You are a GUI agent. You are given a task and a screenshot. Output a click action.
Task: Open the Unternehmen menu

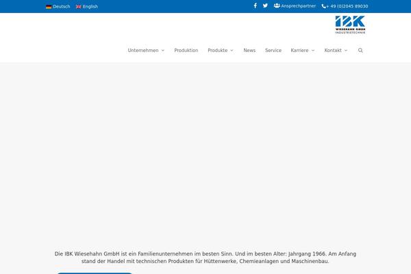coord(143,50)
